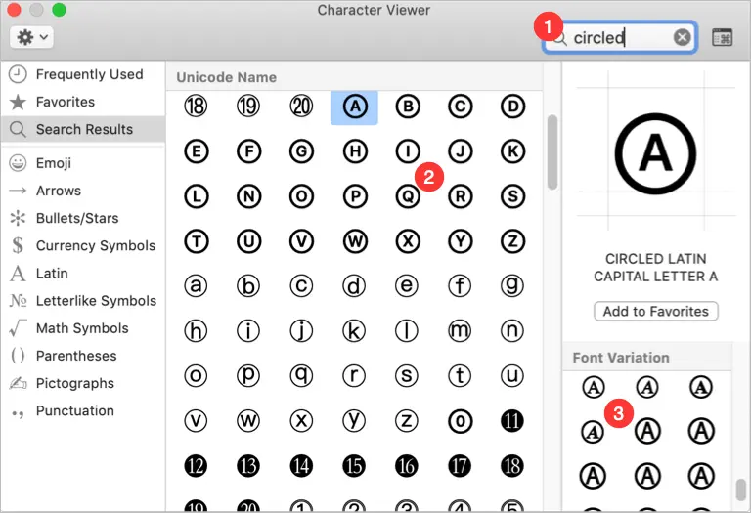Select circled capital letter G
Screen dimensions: 751x513
coord(301,151)
